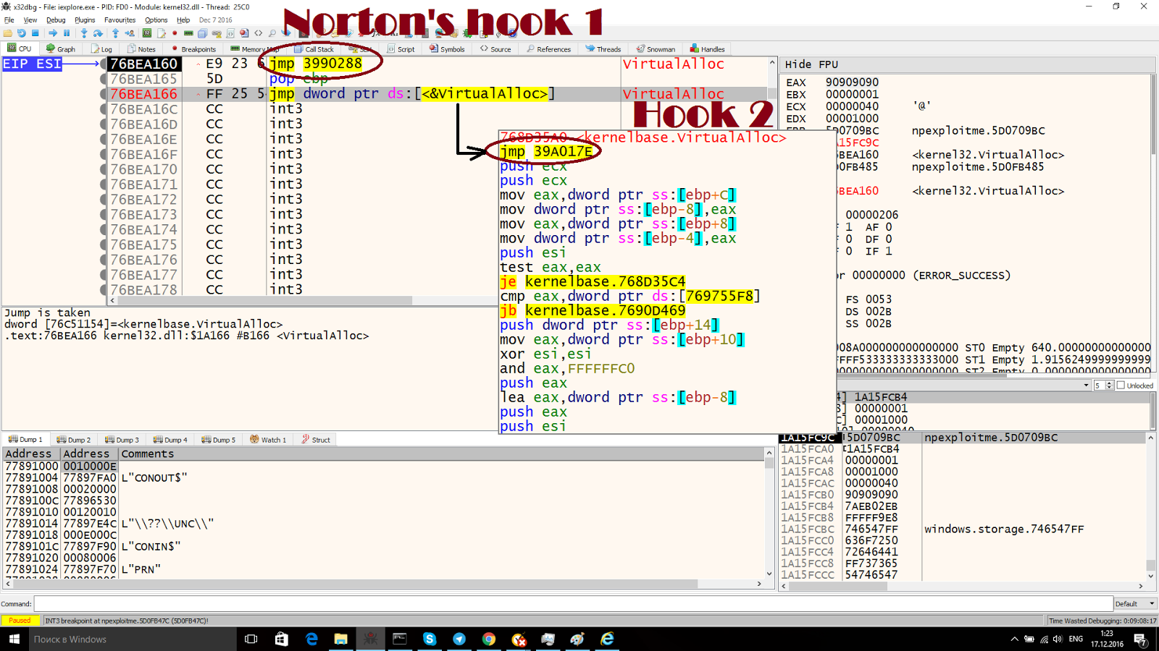Open Google Chrome from the taskbar
Image resolution: width=1159 pixels, height=651 pixels.
point(489,639)
